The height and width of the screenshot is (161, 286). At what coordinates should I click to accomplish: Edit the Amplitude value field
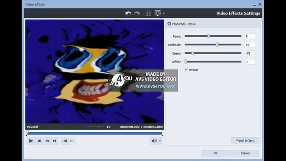[x=250, y=45]
